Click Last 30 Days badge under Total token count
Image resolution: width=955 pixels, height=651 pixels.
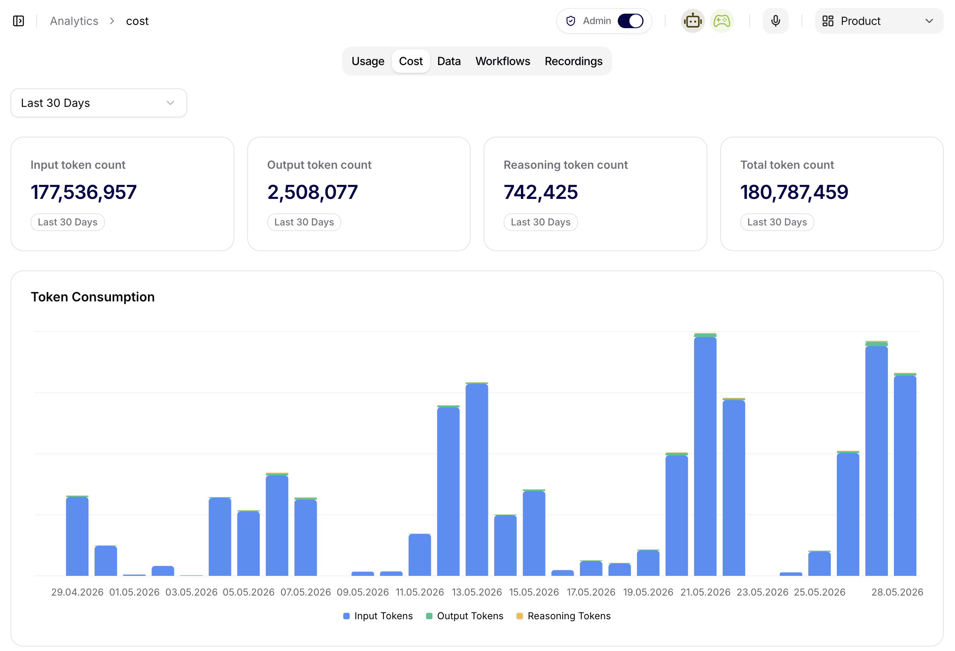click(x=777, y=222)
